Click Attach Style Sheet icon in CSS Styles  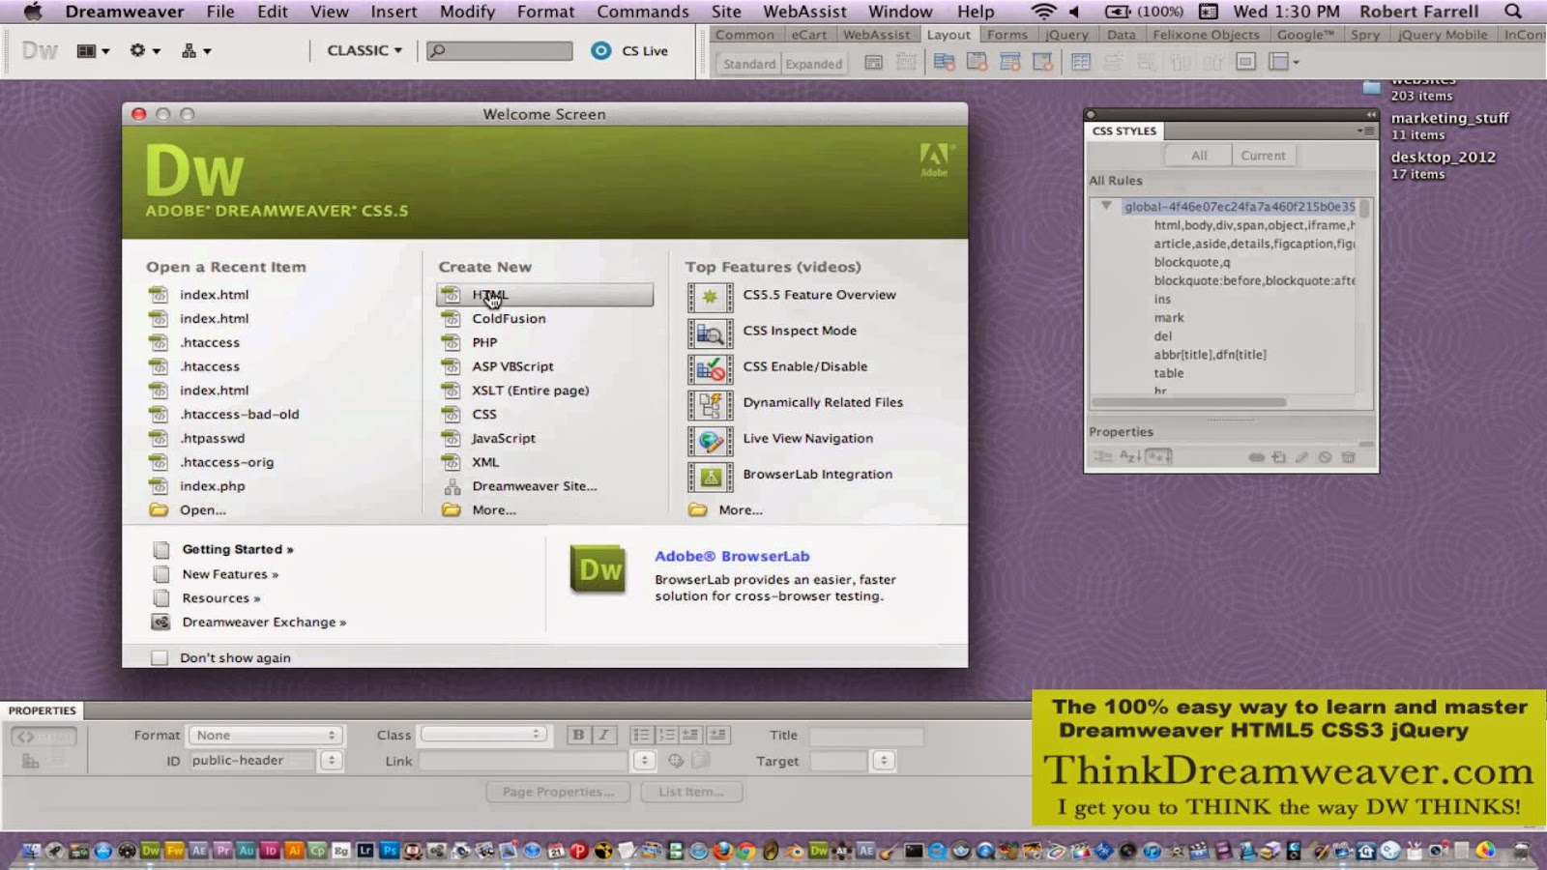coord(1256,457)
